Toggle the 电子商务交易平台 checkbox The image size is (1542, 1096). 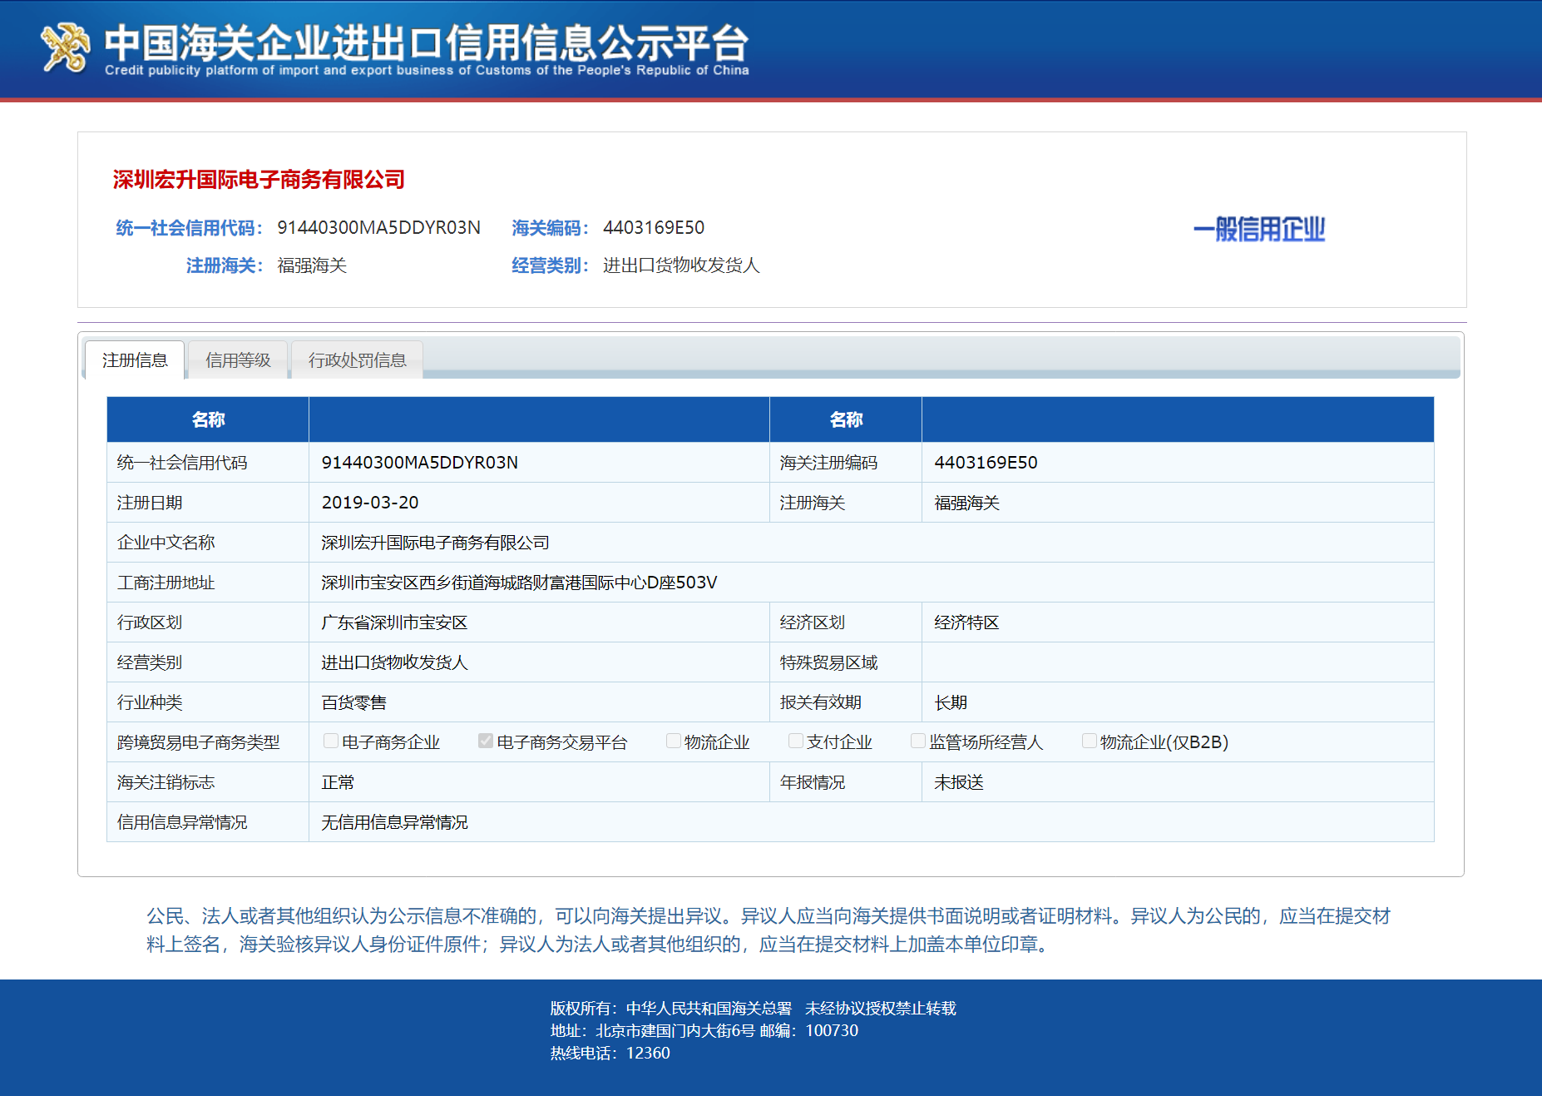tap(486, 741)
